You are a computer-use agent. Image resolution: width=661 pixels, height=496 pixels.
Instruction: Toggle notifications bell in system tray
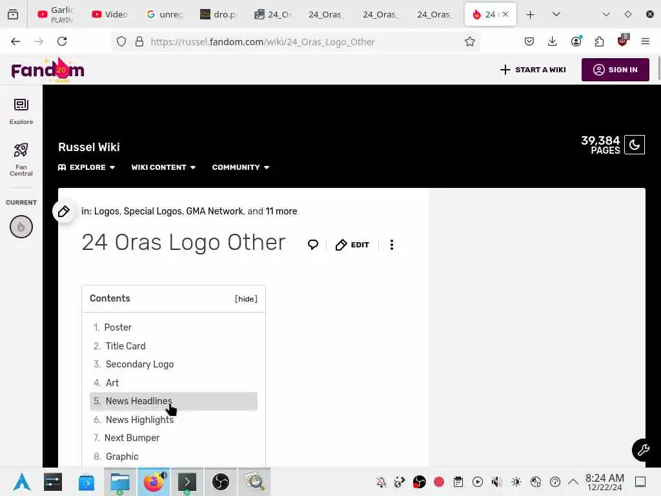pos(381,482)
